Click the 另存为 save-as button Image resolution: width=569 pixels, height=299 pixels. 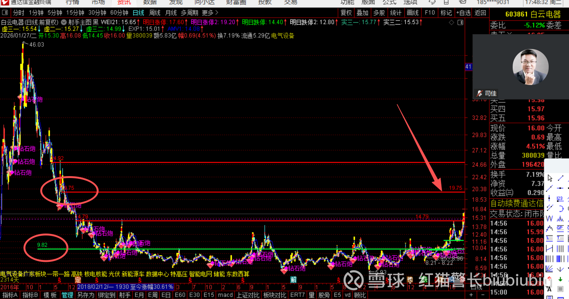tap(85, 295)
